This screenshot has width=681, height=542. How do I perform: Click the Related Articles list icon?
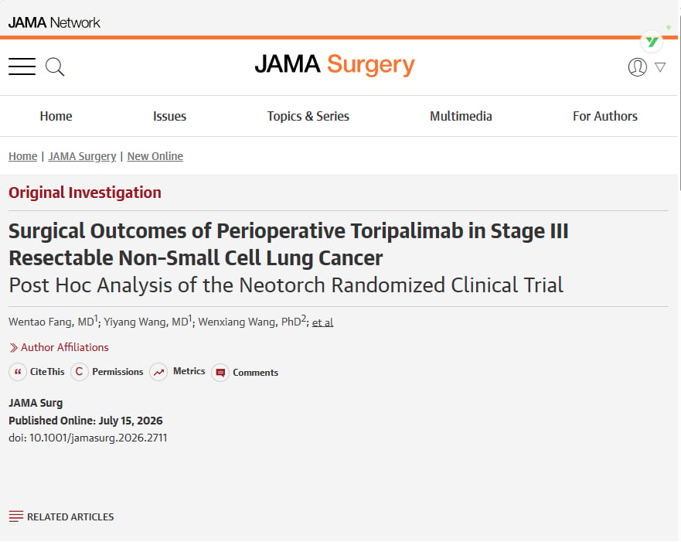(x=16, y=516)
